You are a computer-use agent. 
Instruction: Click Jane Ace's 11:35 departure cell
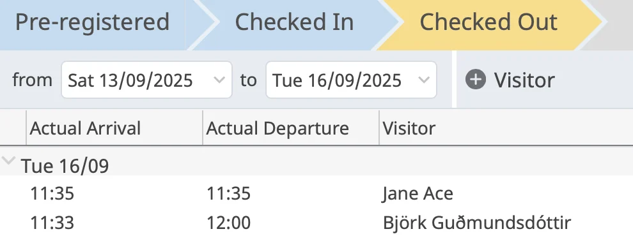tap(228, 194)
